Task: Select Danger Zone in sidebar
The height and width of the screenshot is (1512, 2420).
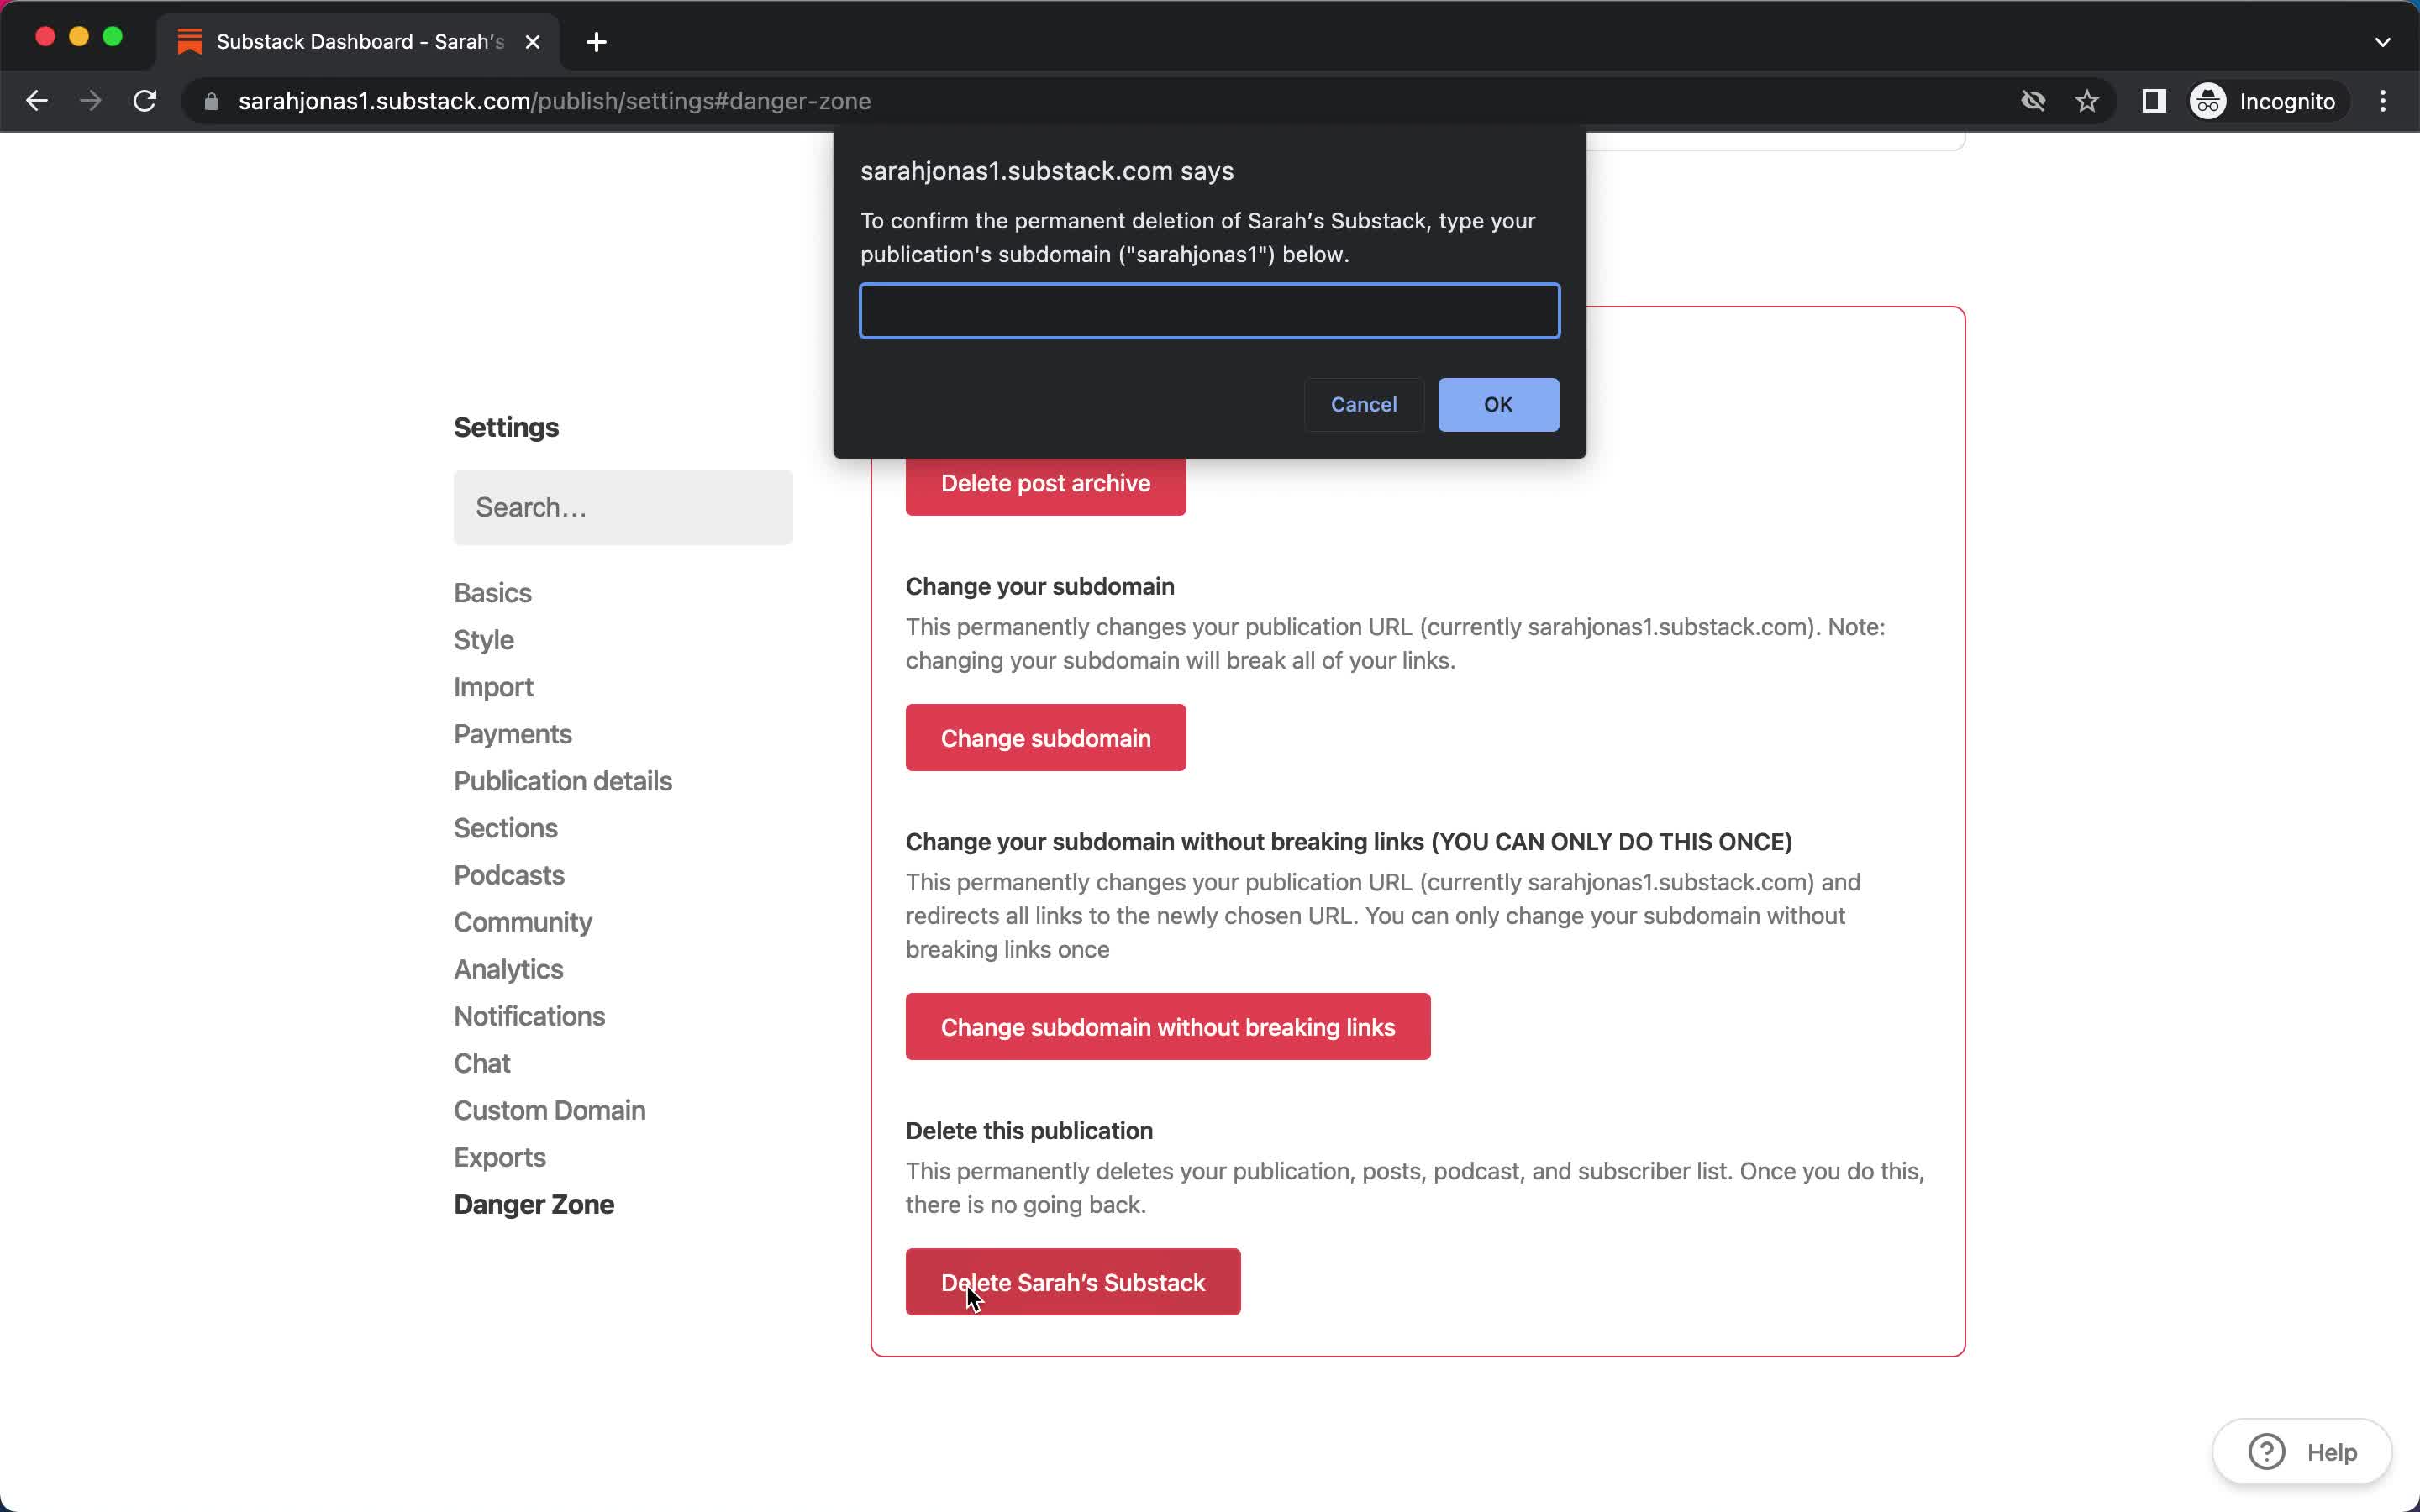Action: 533,1204
